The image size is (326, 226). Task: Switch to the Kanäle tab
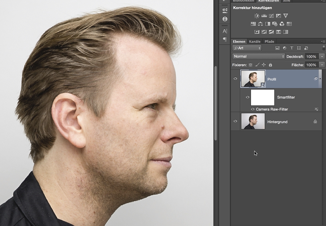point(255,42)
